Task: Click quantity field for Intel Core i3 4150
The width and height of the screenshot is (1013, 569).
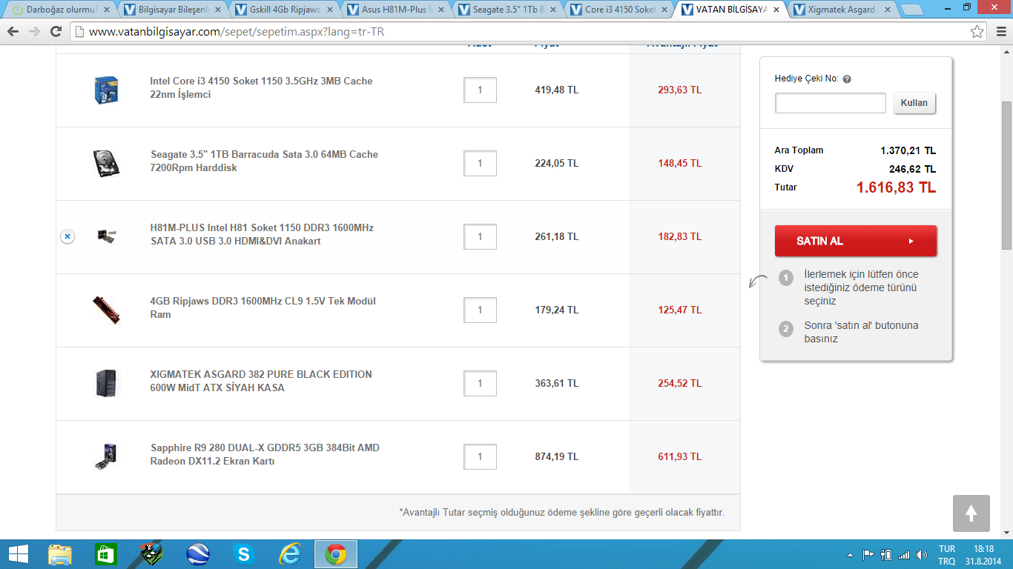Action: click(480, 90)
